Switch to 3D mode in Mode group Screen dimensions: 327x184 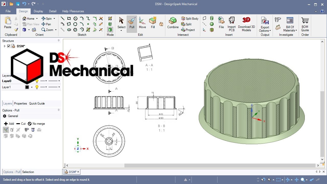(110, 30)
